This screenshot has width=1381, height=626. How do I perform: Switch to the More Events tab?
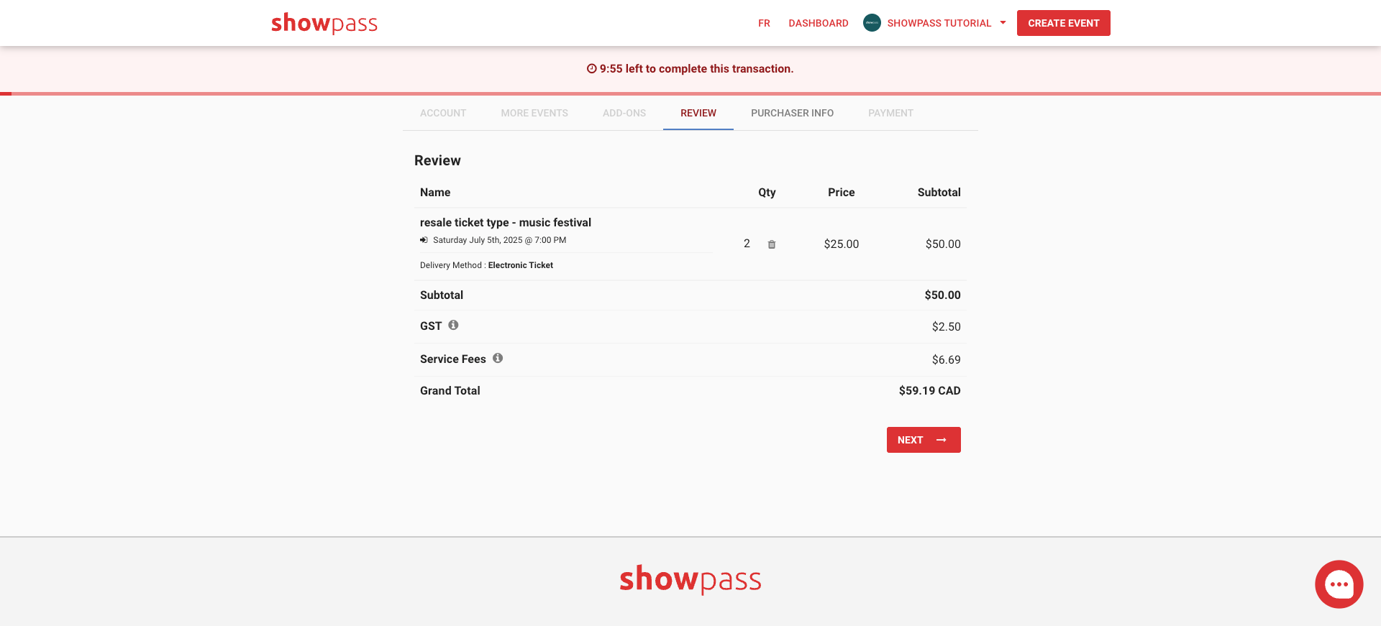click(x=534, y=113)
